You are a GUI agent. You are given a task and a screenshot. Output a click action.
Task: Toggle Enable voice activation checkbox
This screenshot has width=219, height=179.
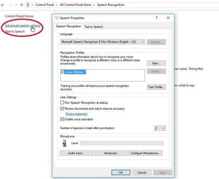[x=62, y=119]
